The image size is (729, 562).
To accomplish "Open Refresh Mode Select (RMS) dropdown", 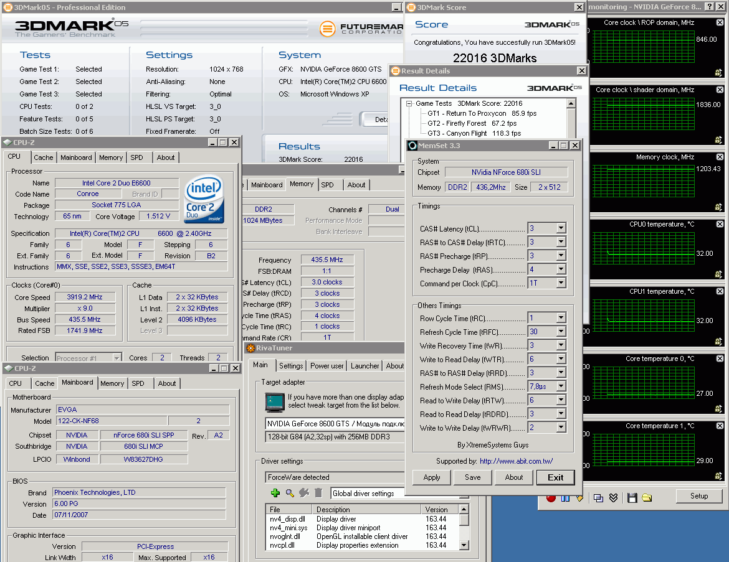I will [x=561, y=386].
